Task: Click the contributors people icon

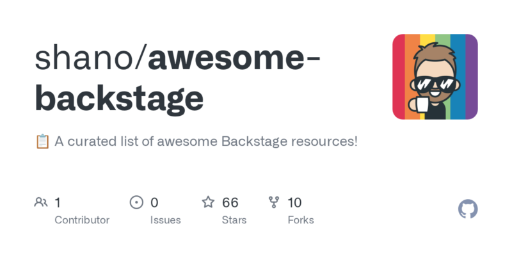Action: pyautogui.click(x=41, y=203)
